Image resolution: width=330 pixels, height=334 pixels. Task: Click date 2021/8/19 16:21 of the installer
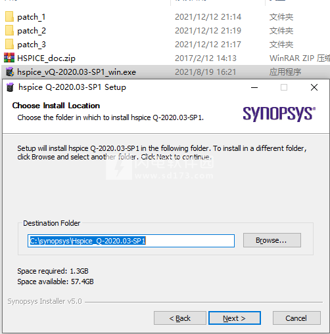coord(206,72)
